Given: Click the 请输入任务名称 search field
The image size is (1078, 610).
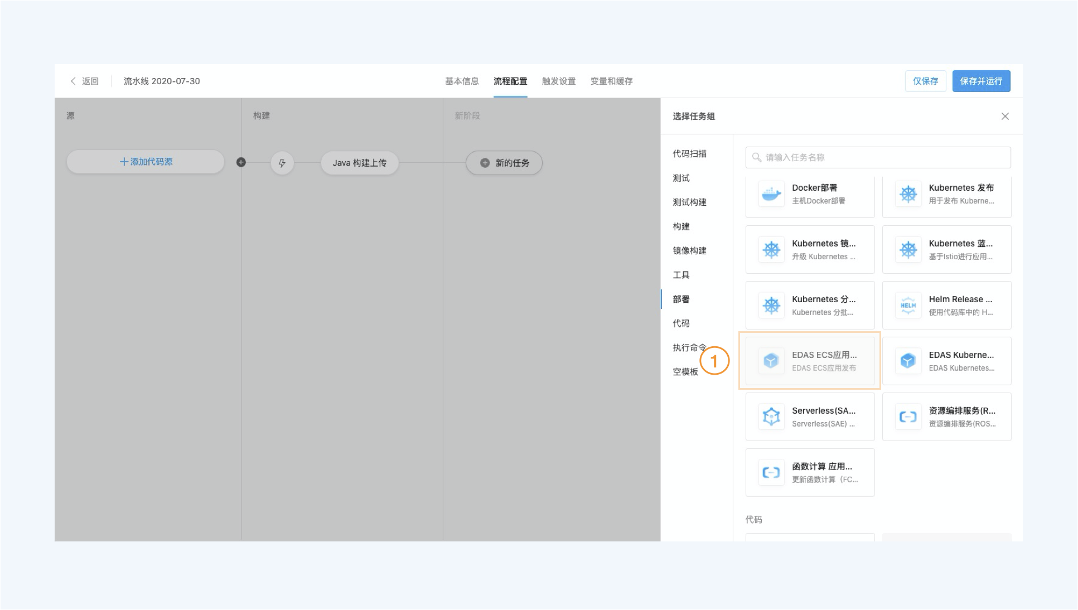Looking at the screenshot, I should click(x=878, y=157).
